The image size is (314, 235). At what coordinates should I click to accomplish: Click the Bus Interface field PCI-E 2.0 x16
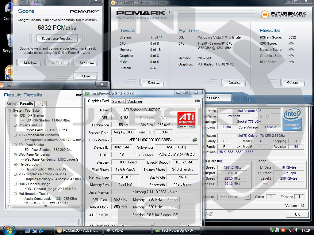(176, 155)
